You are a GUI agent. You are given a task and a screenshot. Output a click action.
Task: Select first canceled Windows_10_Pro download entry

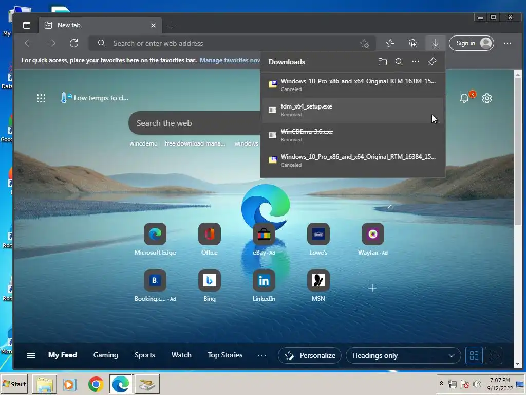pyautogui.click(x=352, y=85)
